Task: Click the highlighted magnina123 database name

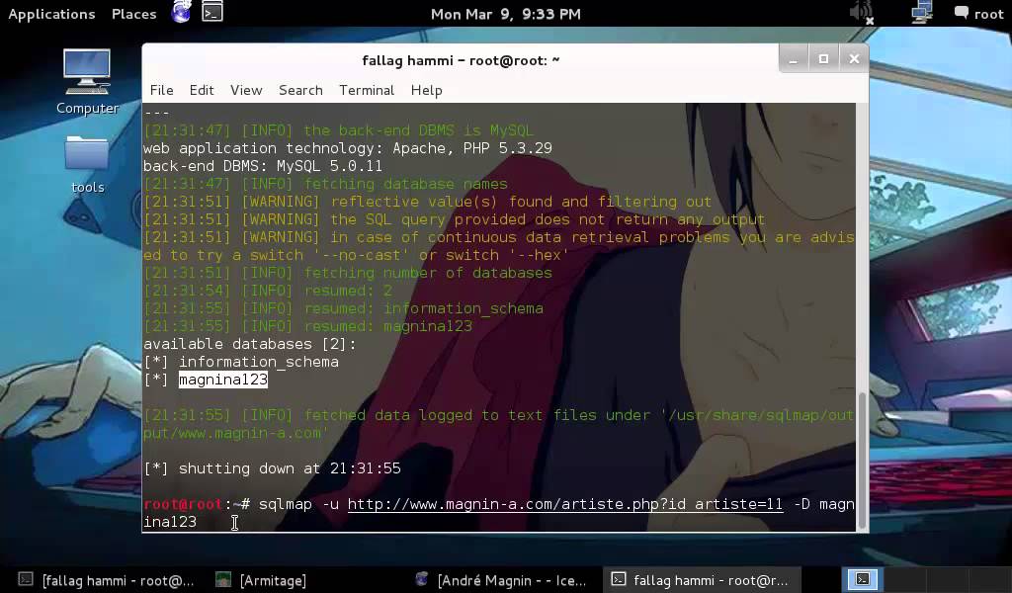Action: click(x=222, y=380)
